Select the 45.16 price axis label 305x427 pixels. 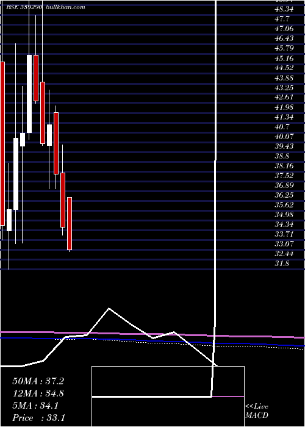click(284, 59)
